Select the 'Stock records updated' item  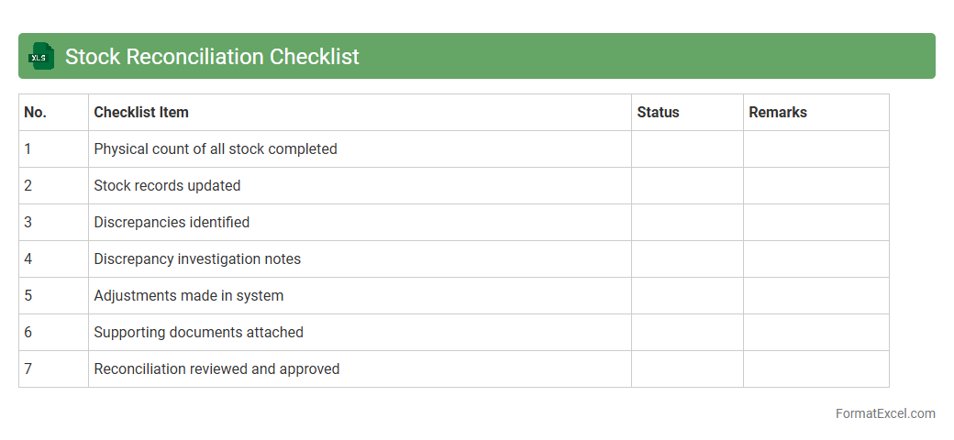(167, 185)
